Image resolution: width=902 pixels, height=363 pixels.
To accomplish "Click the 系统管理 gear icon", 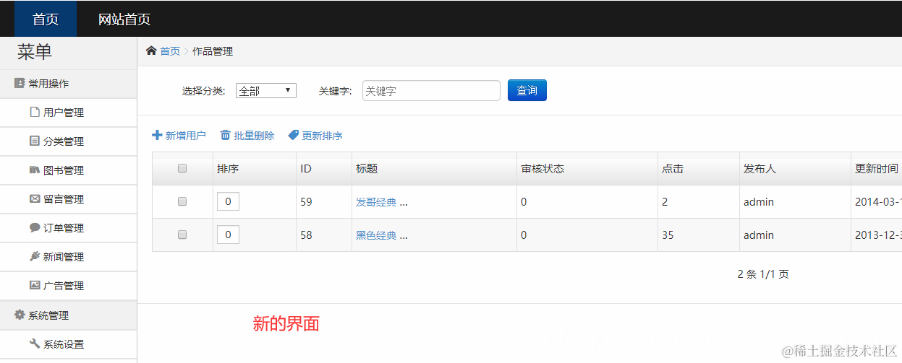I will [x=20, y=315].
